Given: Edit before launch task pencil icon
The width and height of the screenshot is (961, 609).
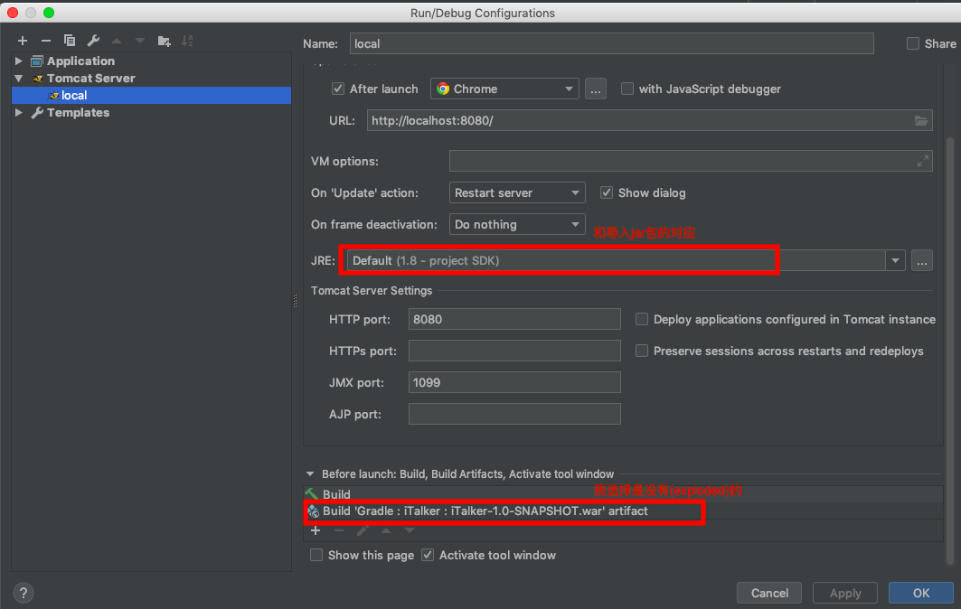Looking at the screenshot, I should pyautogui.click(x=363, y=530).
